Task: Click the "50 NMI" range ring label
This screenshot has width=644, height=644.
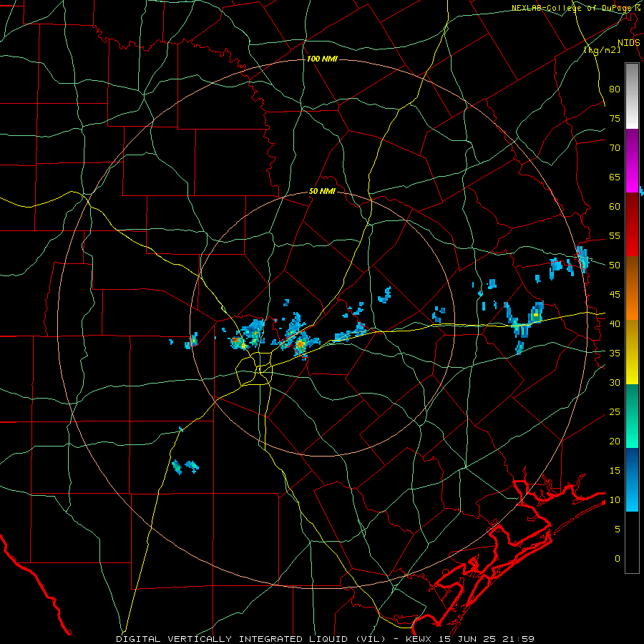Action: click(x=322, y=191)
